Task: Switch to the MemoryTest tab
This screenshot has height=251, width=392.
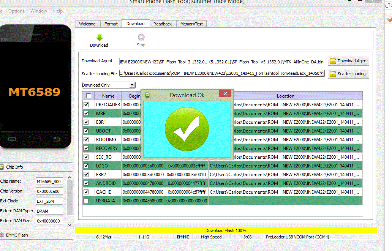Action: click(191, 24)
